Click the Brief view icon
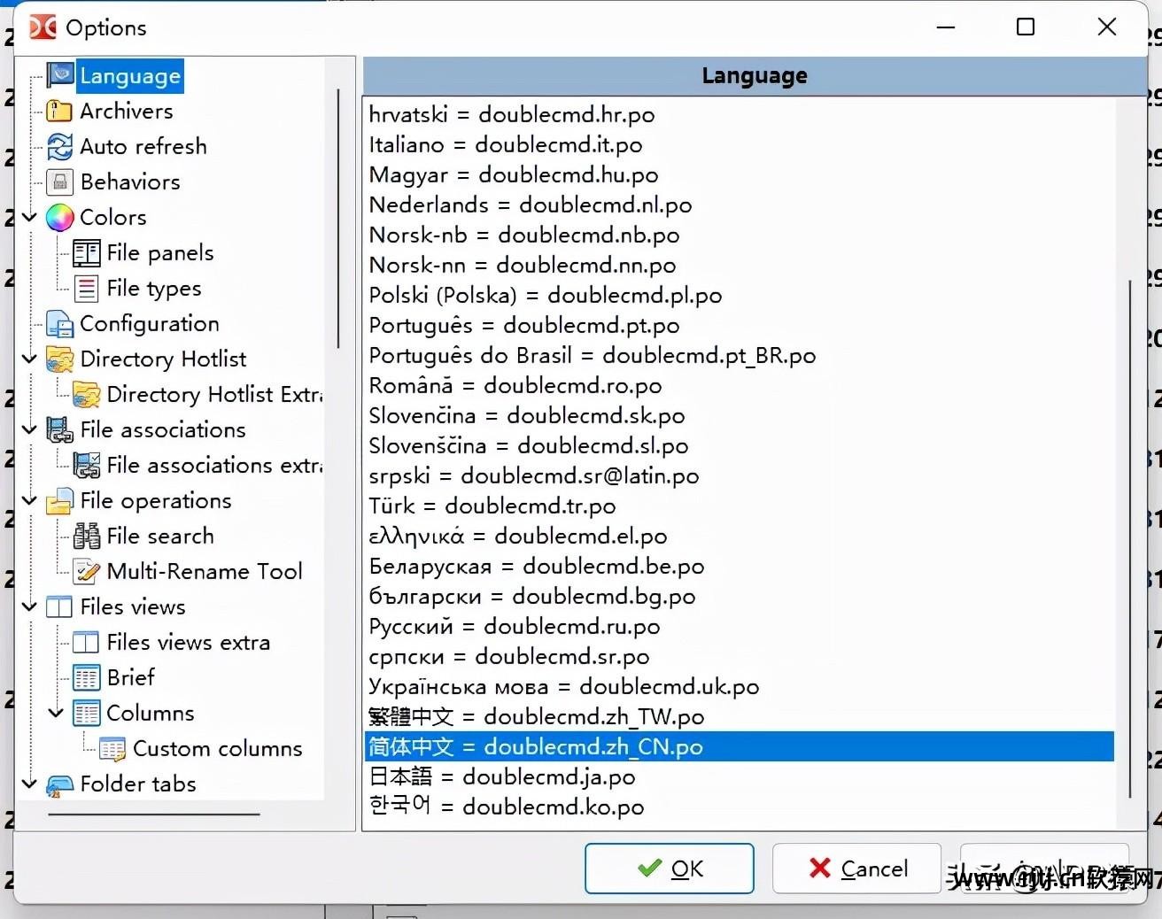Screen dimensions: 1162x919 pyautogui.click(x=86, y=677)
